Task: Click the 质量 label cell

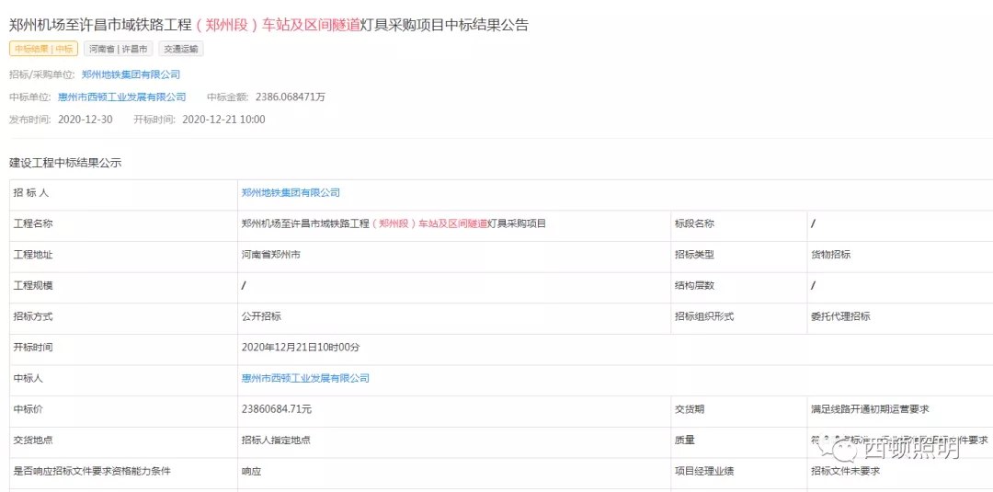Action: tap(738, 441)
